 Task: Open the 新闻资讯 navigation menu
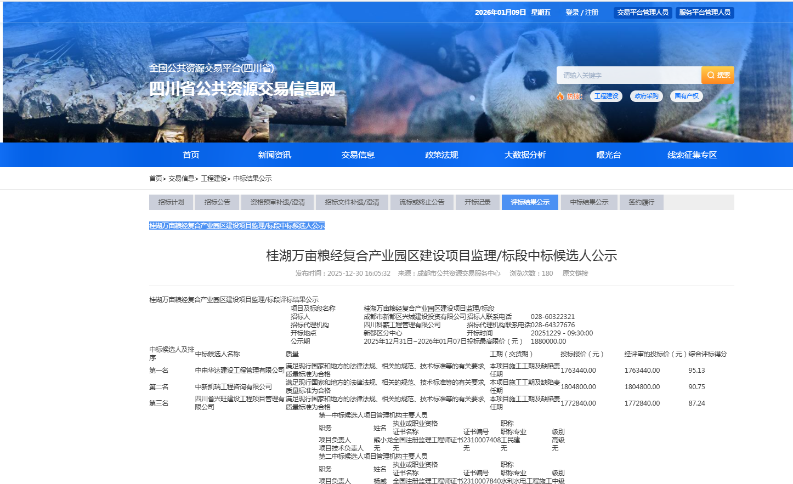click(x=274, y=155)
